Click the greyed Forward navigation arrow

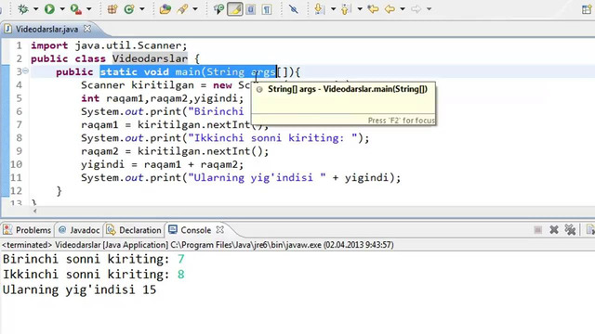coord(416,8)
